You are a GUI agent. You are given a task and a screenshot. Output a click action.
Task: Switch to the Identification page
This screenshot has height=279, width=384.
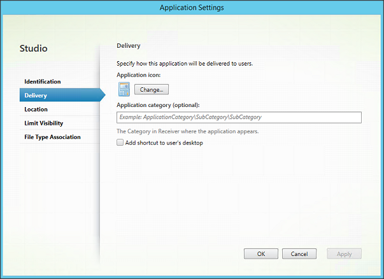click(43, 82)
